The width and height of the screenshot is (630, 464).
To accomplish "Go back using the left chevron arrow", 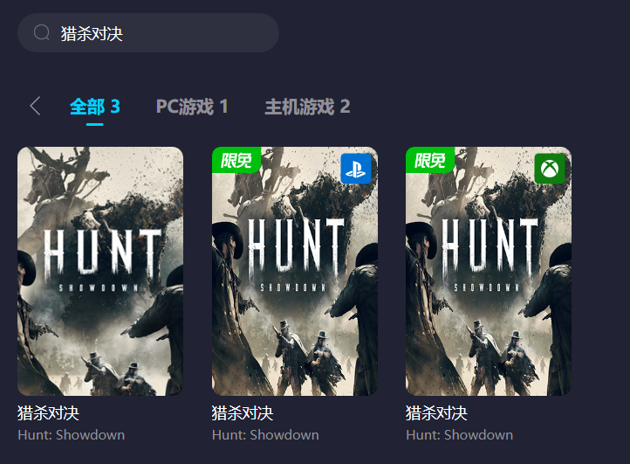I will pyautogui.click(x=35, y=106).
